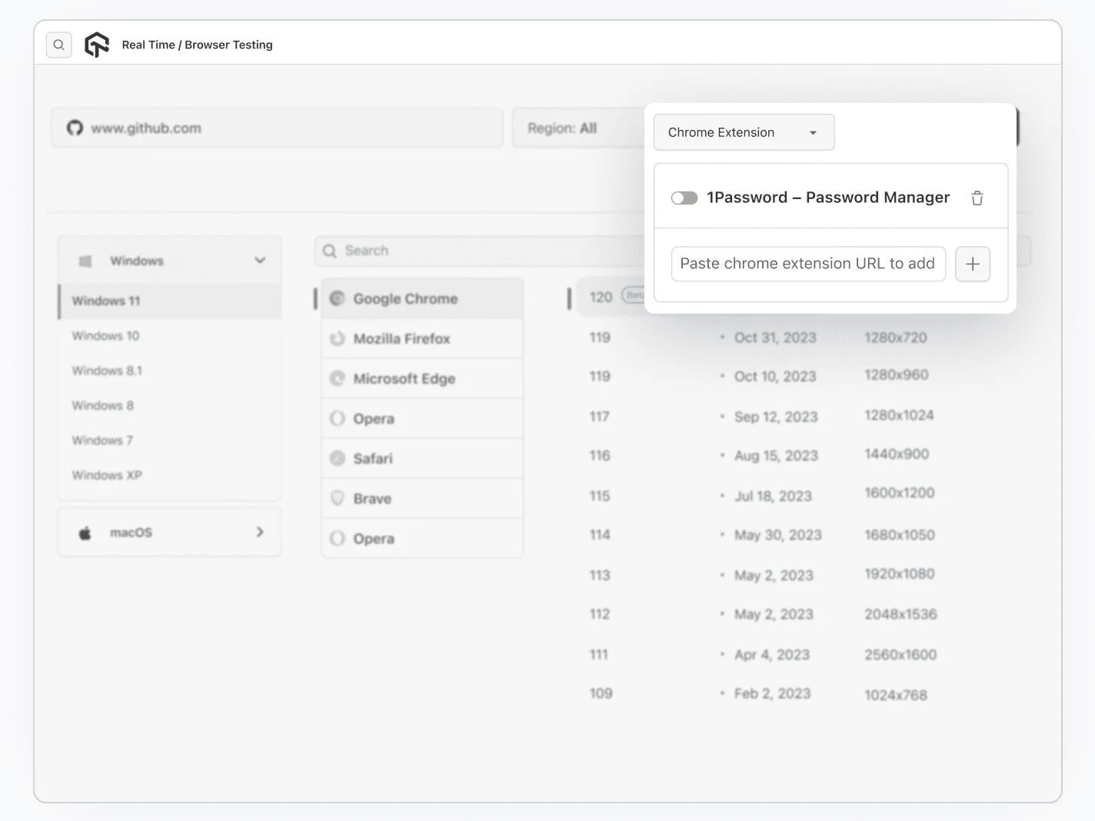Select browser version 117
Screen dimensions: 1095x821
[x=599, y=417]
